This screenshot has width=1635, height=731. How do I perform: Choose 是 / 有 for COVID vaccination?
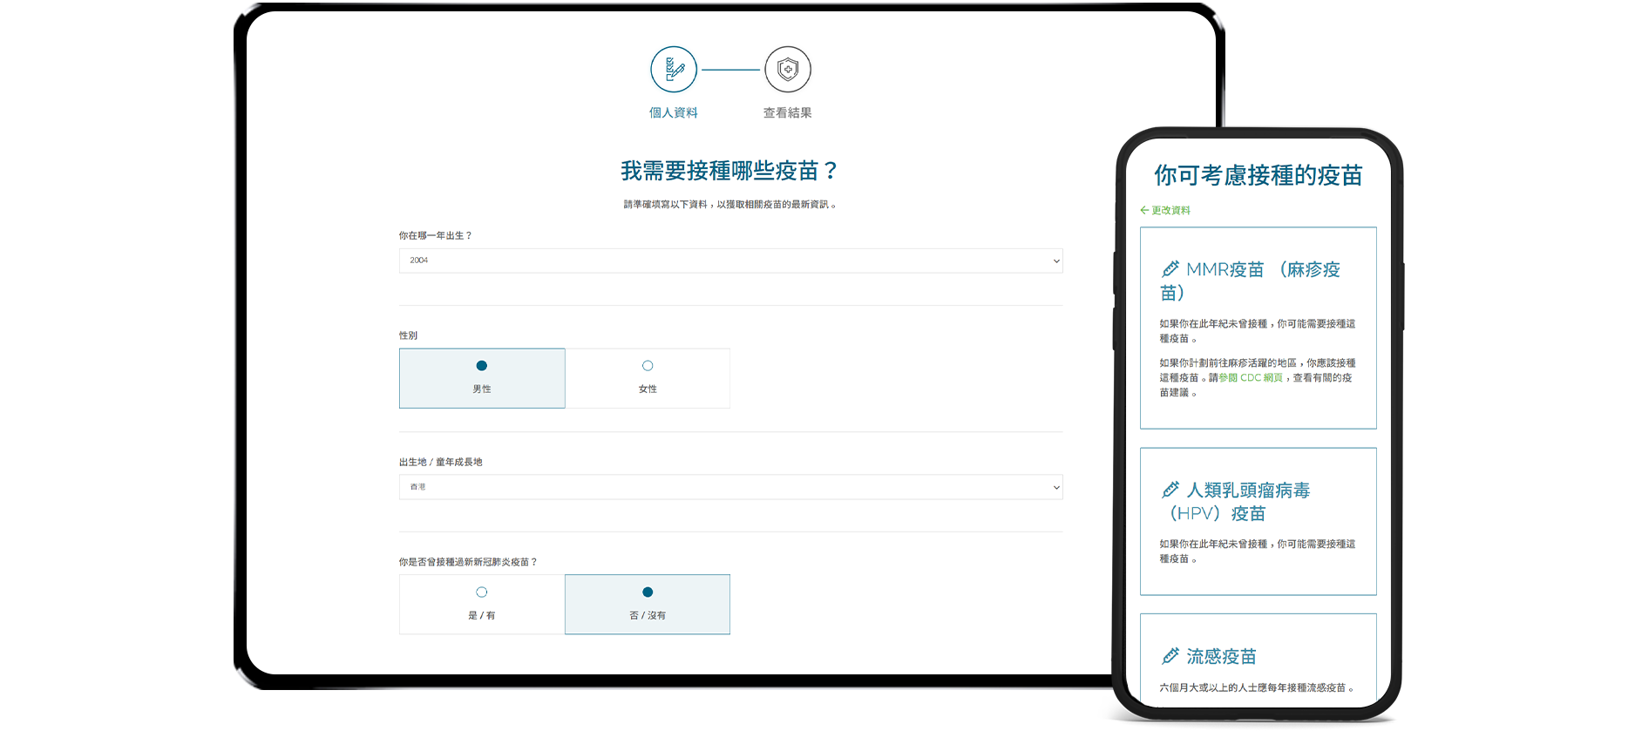point(482,592)
